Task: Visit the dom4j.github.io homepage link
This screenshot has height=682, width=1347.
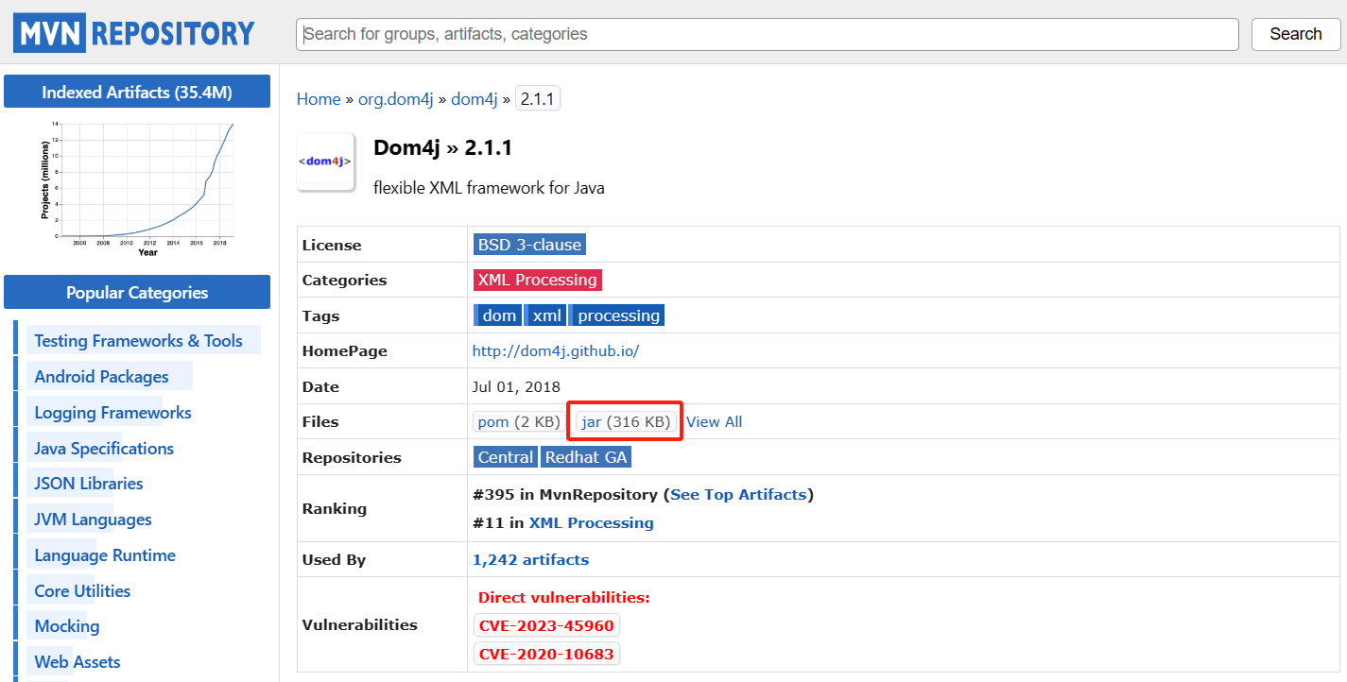Action: pyautogui.click(x=556, y=350)
